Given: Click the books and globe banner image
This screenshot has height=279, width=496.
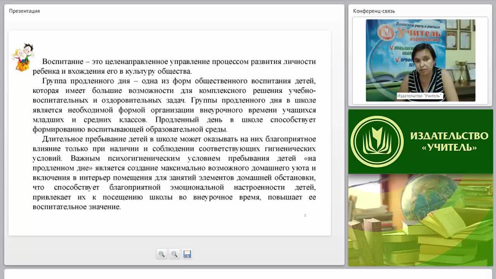Looking at the screenshot, I should tap(420, 220).
